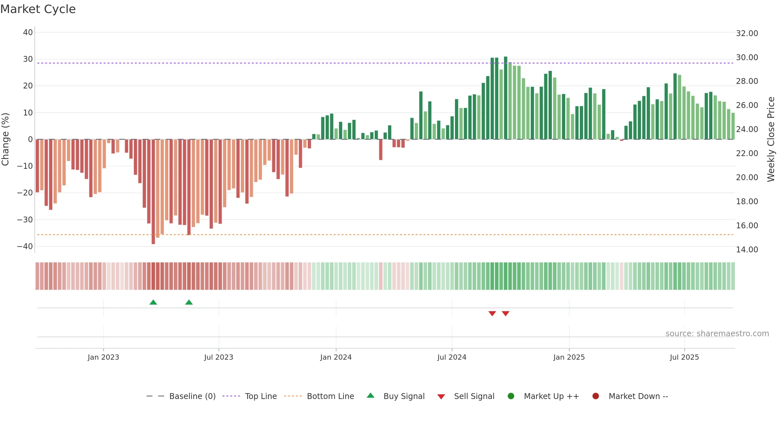Click the −40 tick on the Change axis
This screenshot has height=439, width=780.
tap(25, 246)
